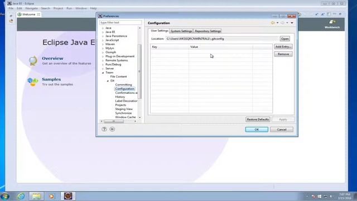The width and height of the screenshot is (357, 201).
Task: Expand the Java EE tree node
Action: point(103,32)
